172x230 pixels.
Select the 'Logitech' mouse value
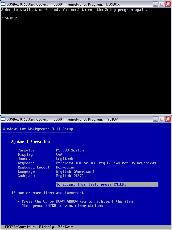coord(65,159)
